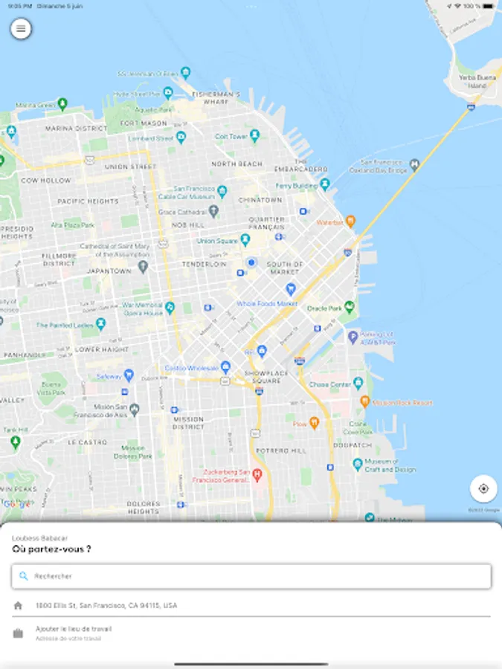Select the Grace Cathedral marker
The height and width of the screenshot is (669, 502).
213,210
